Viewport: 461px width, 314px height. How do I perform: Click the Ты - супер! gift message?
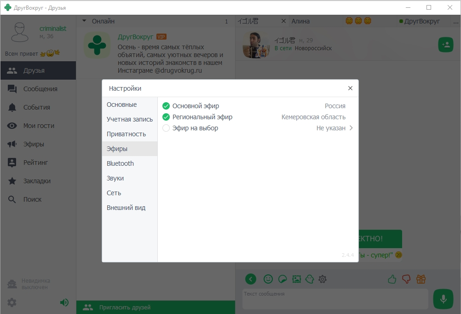[380, 255]
